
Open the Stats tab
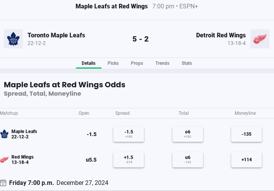pos(187,63)
